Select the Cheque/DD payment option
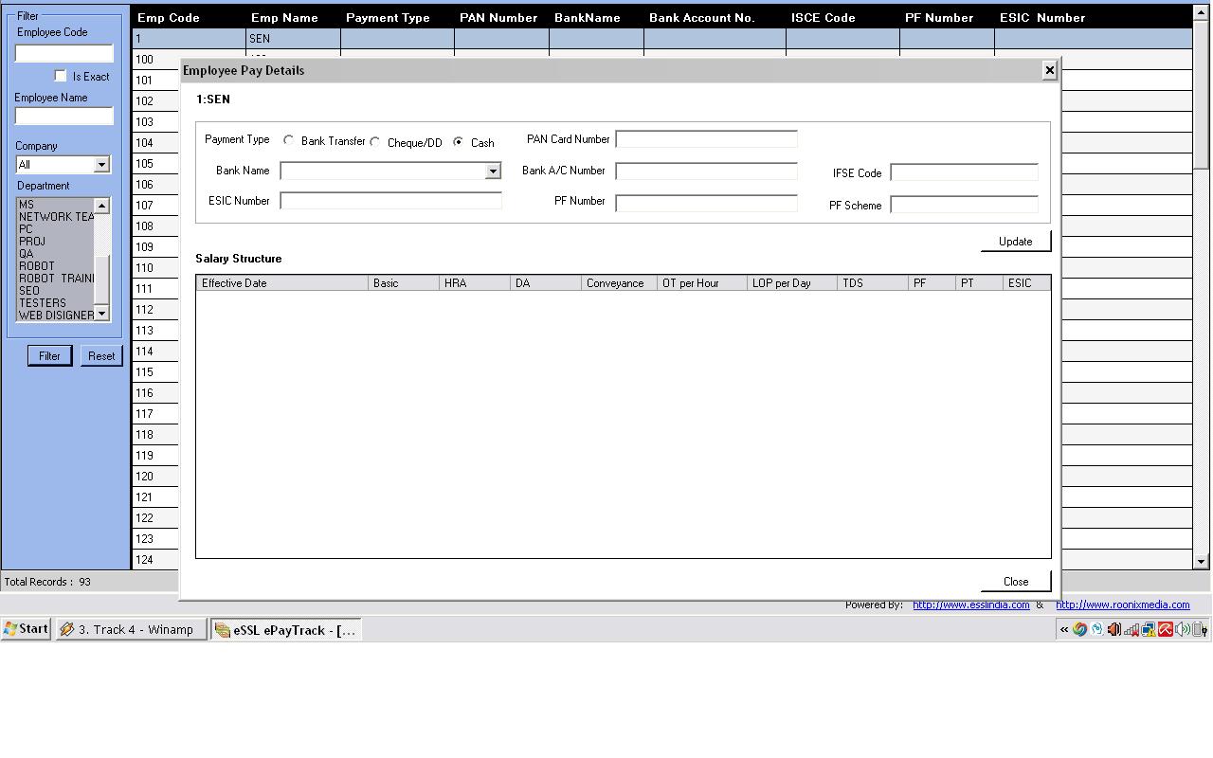This screenshot has width=1213, height=758. [375, 142]
